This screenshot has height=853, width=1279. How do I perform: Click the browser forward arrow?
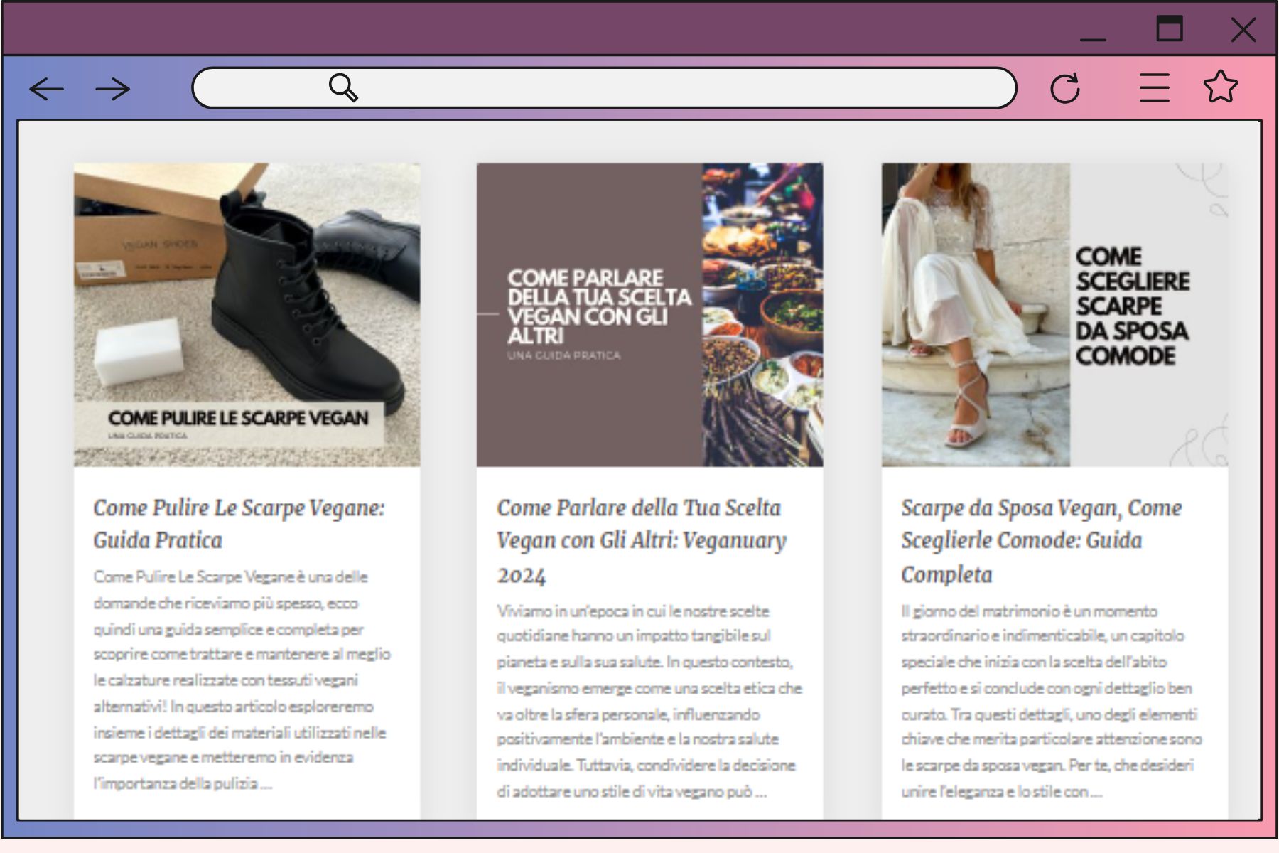(x=112, y=89)
